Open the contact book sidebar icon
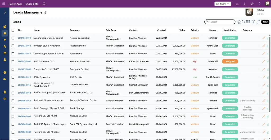 click(5, 53)
